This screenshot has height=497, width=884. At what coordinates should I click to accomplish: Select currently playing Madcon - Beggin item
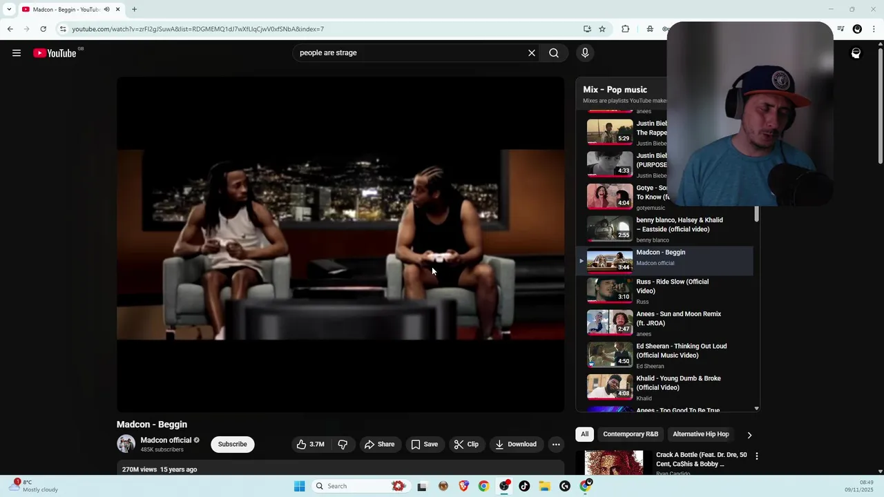(x=664, y=261)
